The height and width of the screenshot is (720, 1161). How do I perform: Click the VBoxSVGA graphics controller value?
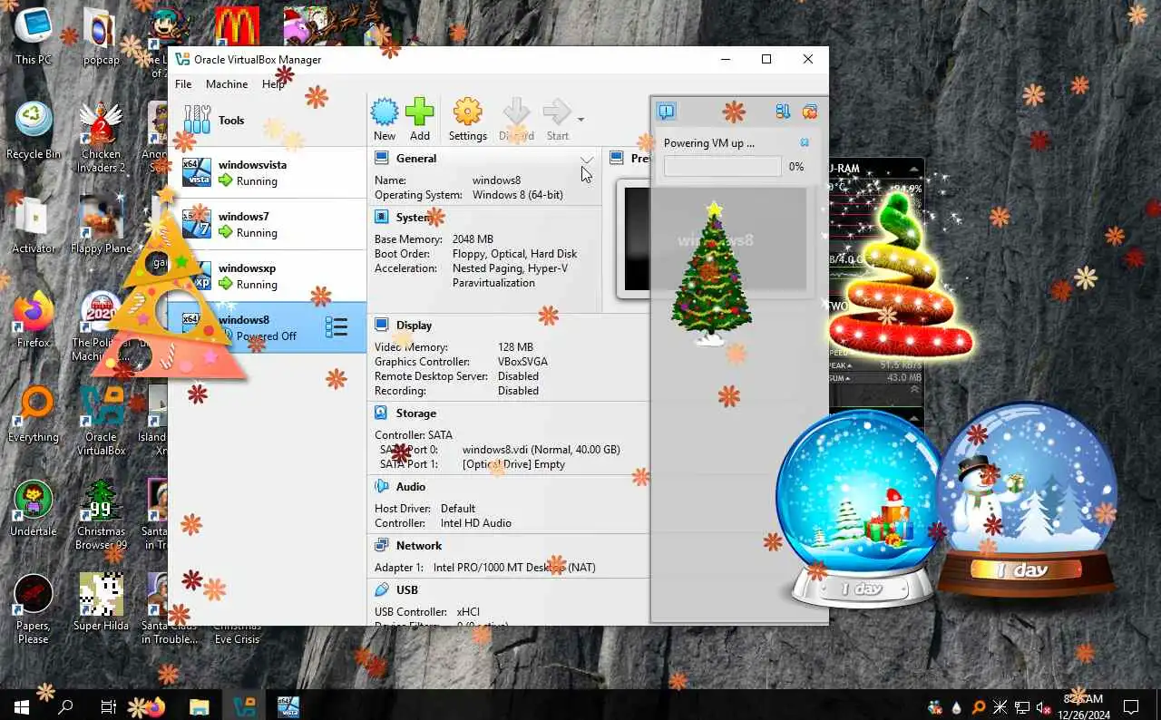pyautogui.click(x=522, y=361)
